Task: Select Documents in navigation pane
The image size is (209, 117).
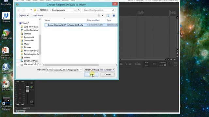Action: tap(27, 37)
